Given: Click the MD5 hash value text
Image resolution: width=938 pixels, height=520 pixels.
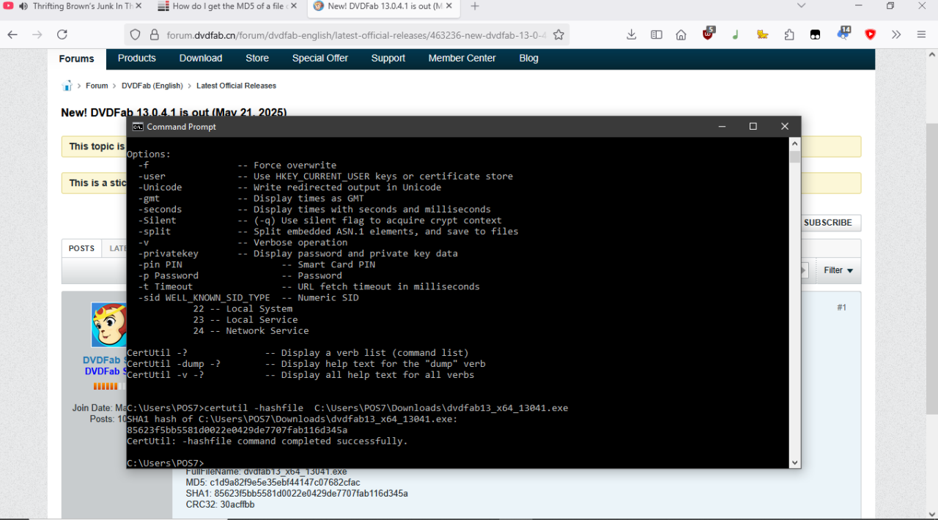Looking at the screenshot, I should (x=285, y=483).
